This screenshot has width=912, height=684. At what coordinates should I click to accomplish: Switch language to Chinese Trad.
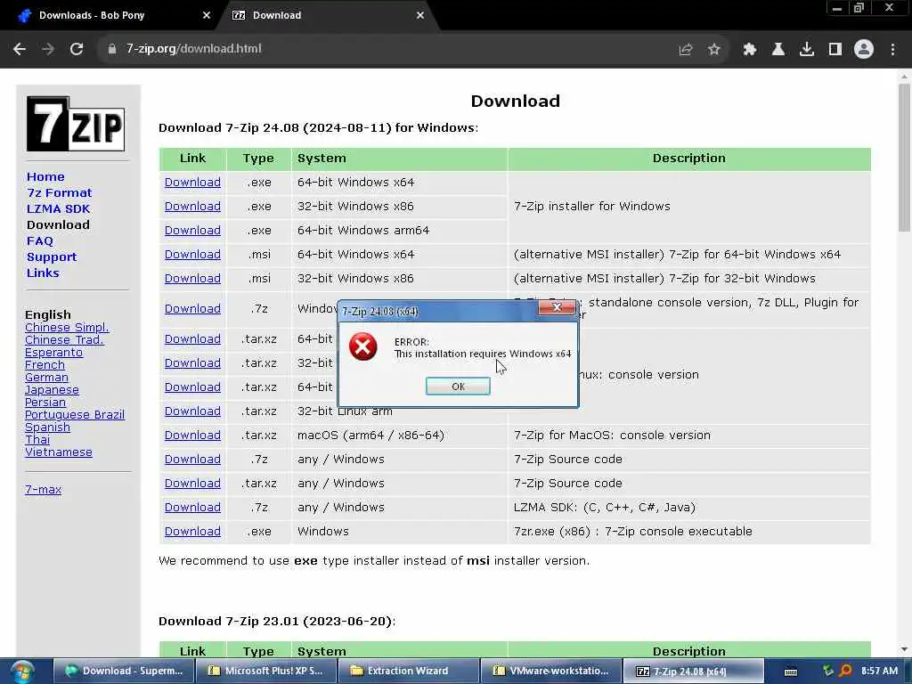(x=64, y=339)
